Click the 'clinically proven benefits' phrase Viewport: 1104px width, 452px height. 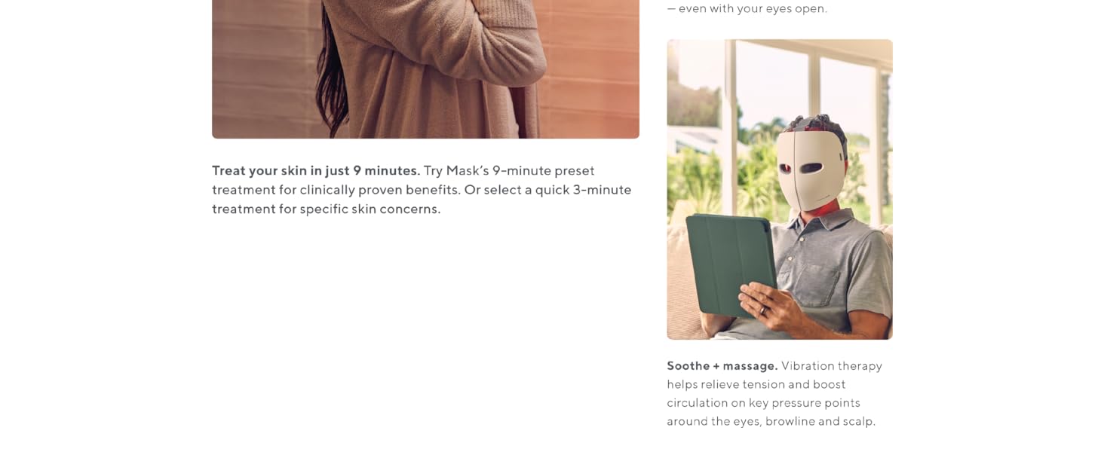coord(380,190)
